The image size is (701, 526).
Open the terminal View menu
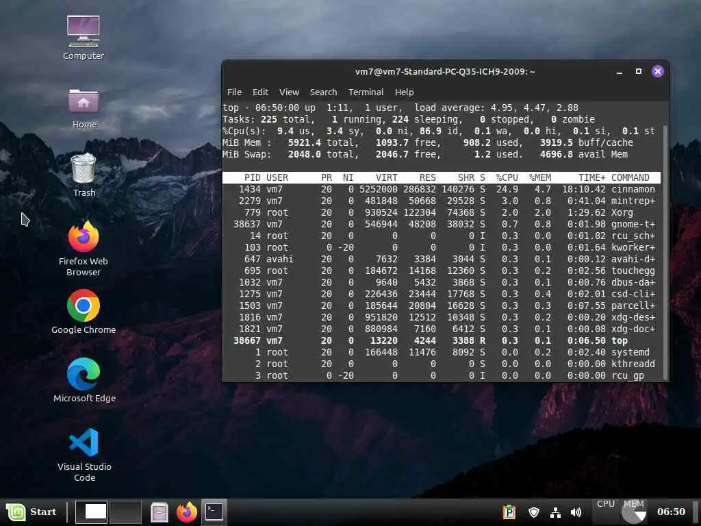point(290,92)
